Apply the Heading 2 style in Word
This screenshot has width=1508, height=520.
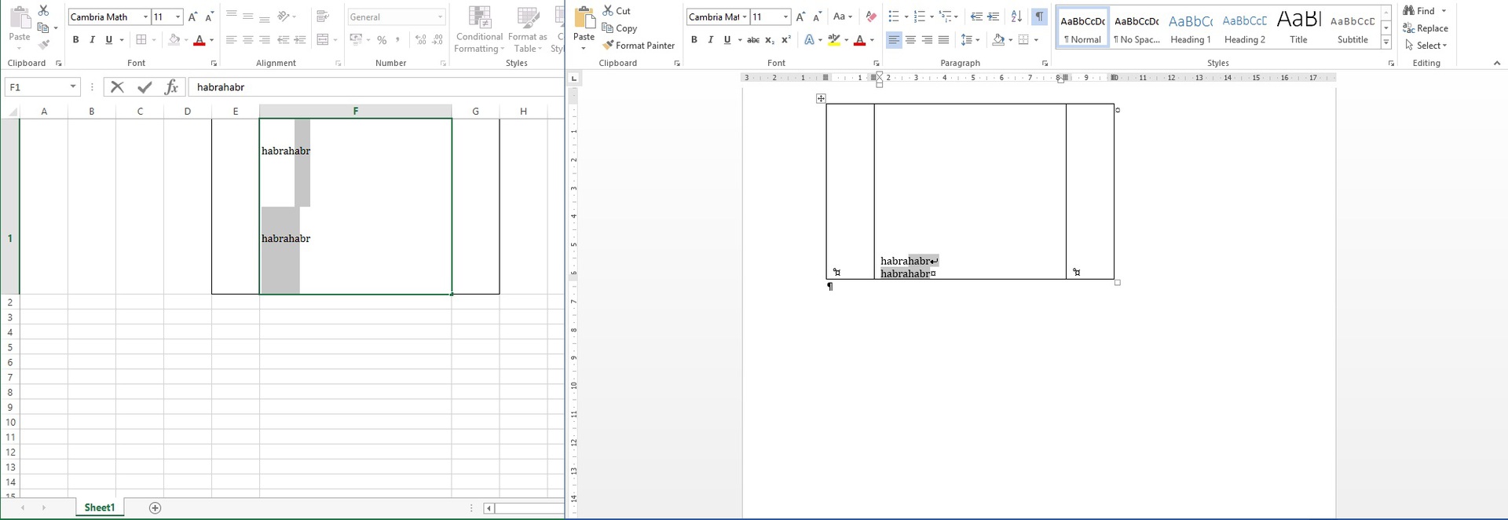point(1245,28)
